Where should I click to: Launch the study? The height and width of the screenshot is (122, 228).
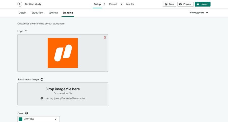click(x=202, y=4)
